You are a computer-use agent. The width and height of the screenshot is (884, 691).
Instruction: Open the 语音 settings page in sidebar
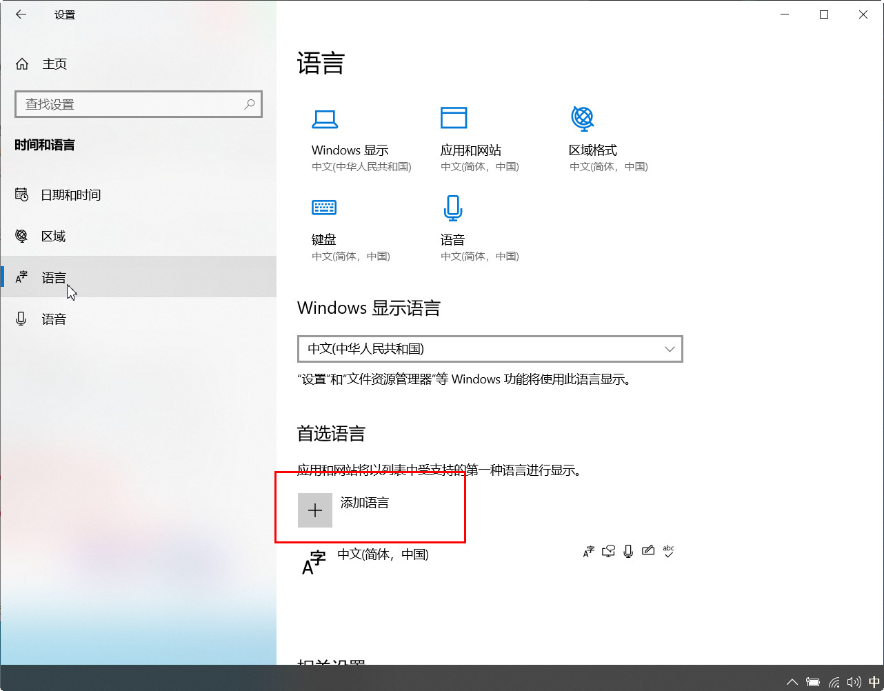[x=54, y=319]
